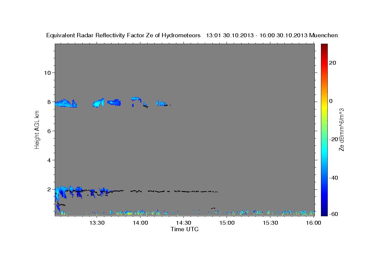Click the 14:30 time tick label
The image size is (389, 259).
[183, 223]
